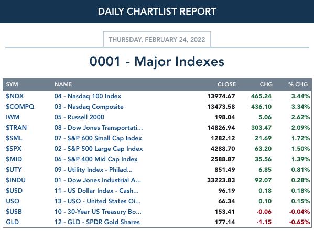Click the Thursday, February 24, 2022 date box
Viewport: 314px width, 231px height.
pyautogui.click(x=157, y=39)
